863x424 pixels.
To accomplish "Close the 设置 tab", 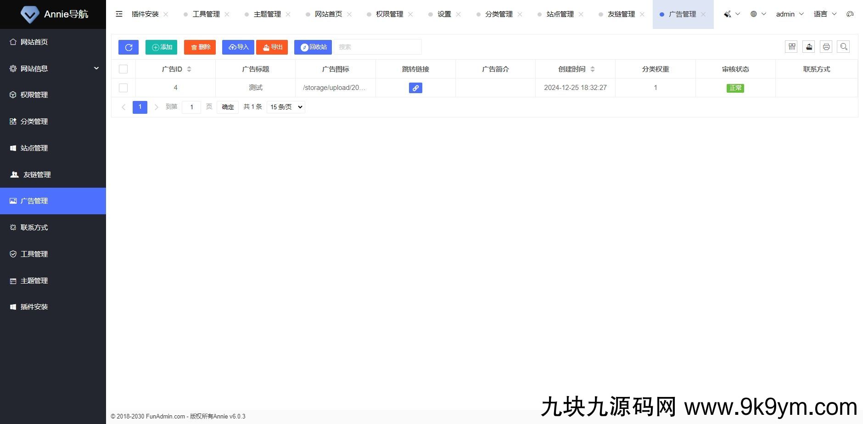I will click(458, 14).
